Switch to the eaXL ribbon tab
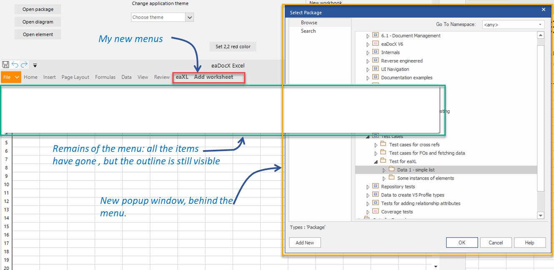554x270 pixels. pyautogui.click(x=182, y=77)
